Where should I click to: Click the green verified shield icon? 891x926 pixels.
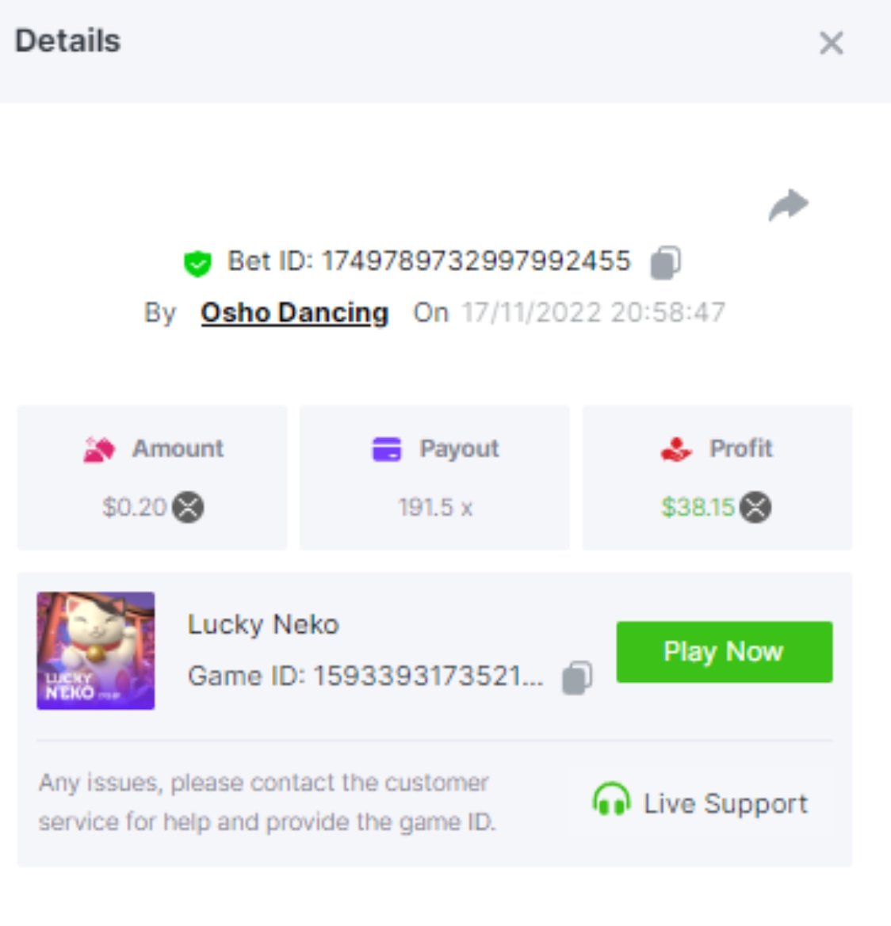(197, 263)
